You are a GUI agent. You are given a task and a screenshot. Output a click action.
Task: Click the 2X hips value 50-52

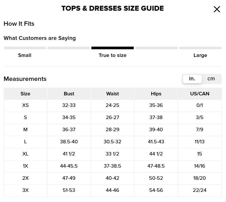coord(156,178)
